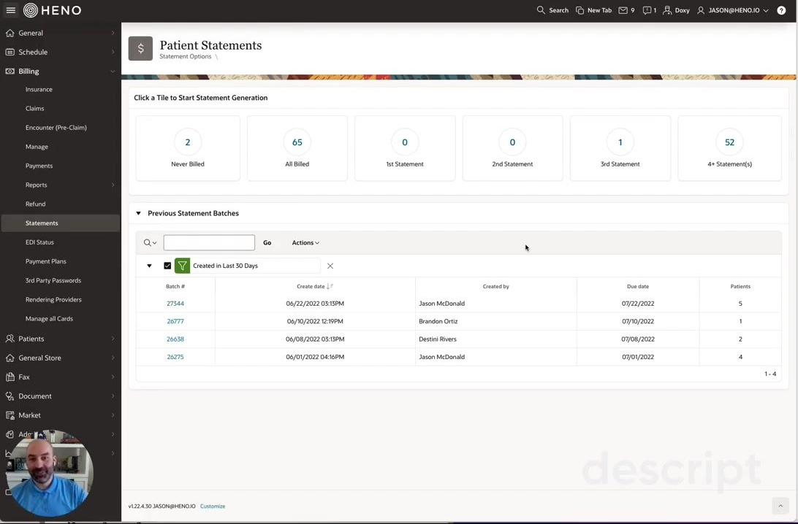
Task: Collapse the Previous Statement Batches section
Action: pos(138,213)
